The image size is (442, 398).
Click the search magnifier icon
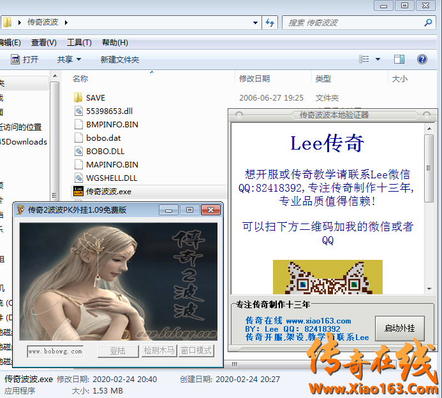pyautogui.click(x=428, y=22)
